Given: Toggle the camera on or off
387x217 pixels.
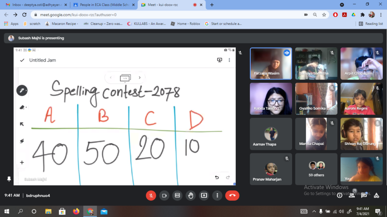Looking at the screenshot, I should coord(164,196).
